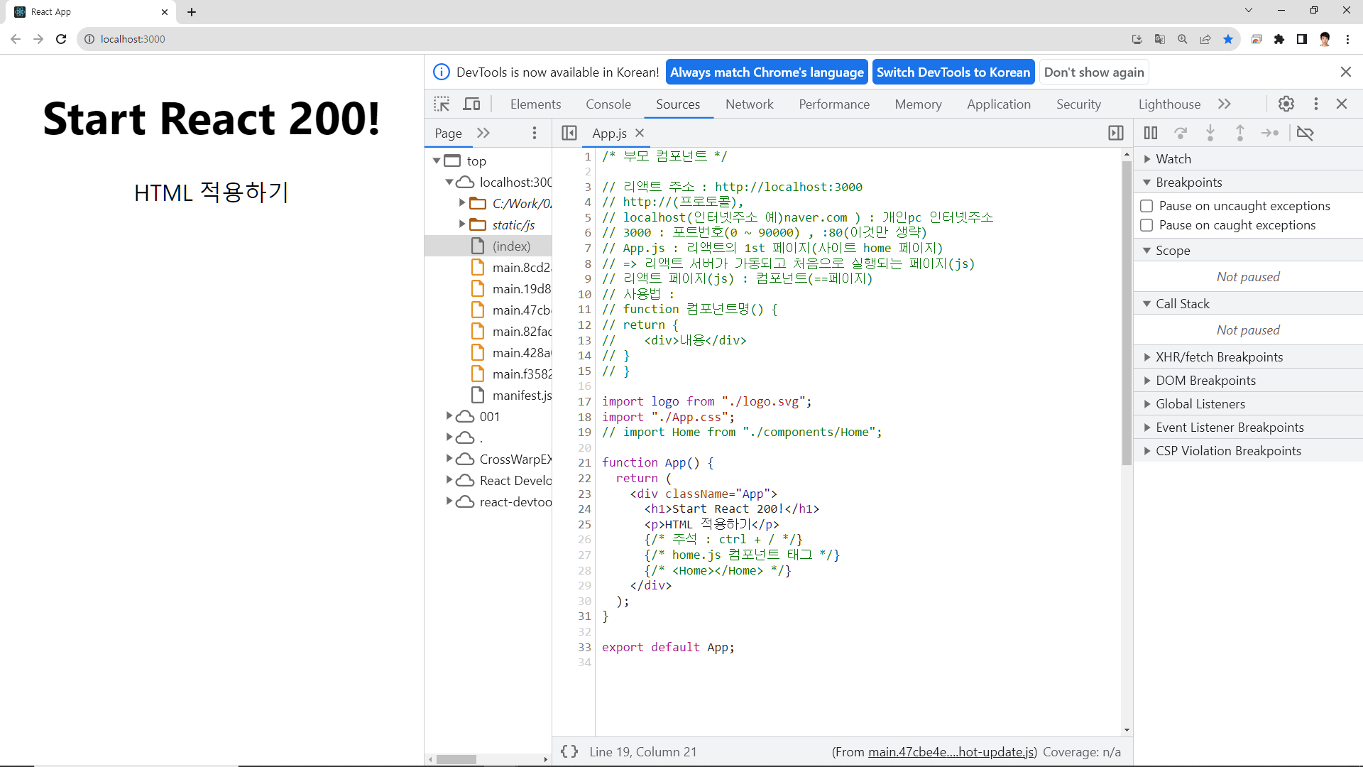Open the Network tab
Image resolution: width=1363 pixels, height=767 pixels.
[x=749, y=104]
